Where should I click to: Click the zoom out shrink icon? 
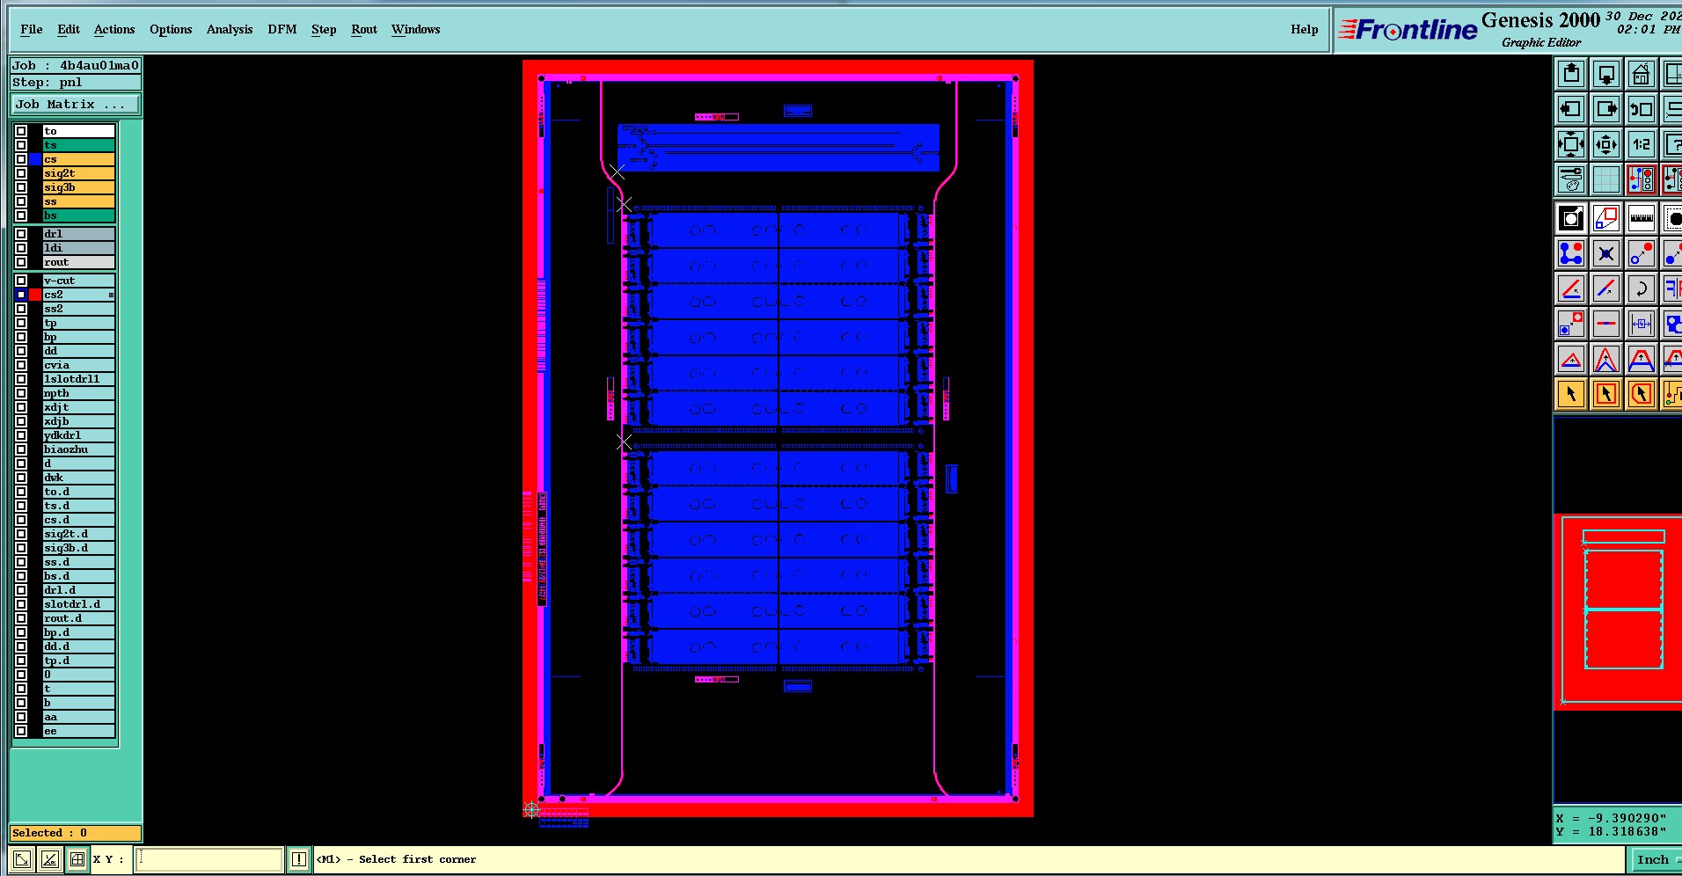pyautogui.click(x=1606, y=144)
